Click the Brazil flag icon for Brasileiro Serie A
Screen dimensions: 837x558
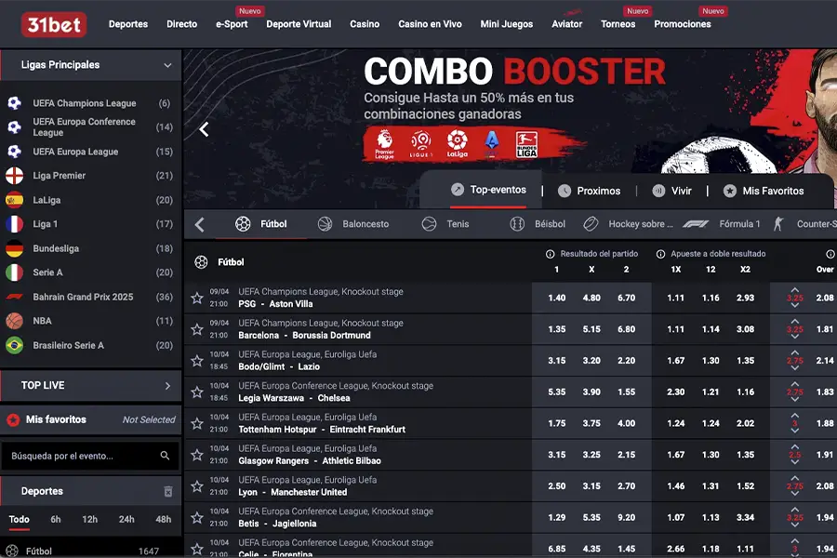[14, 345]
